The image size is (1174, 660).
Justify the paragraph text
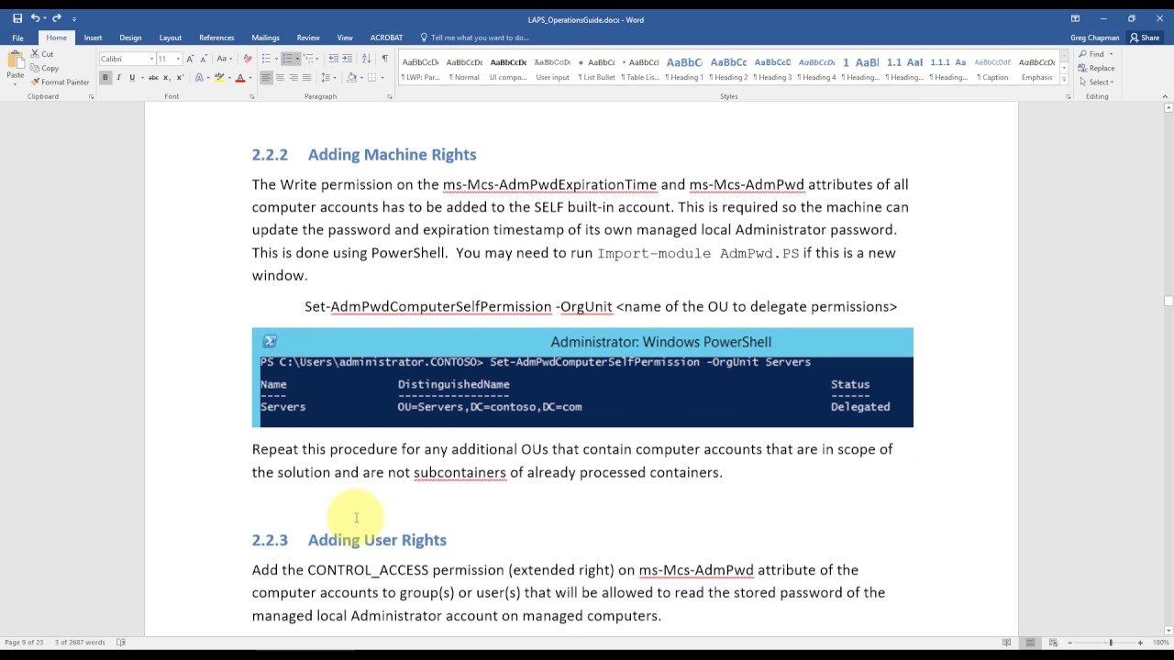[x=306, y=78]
